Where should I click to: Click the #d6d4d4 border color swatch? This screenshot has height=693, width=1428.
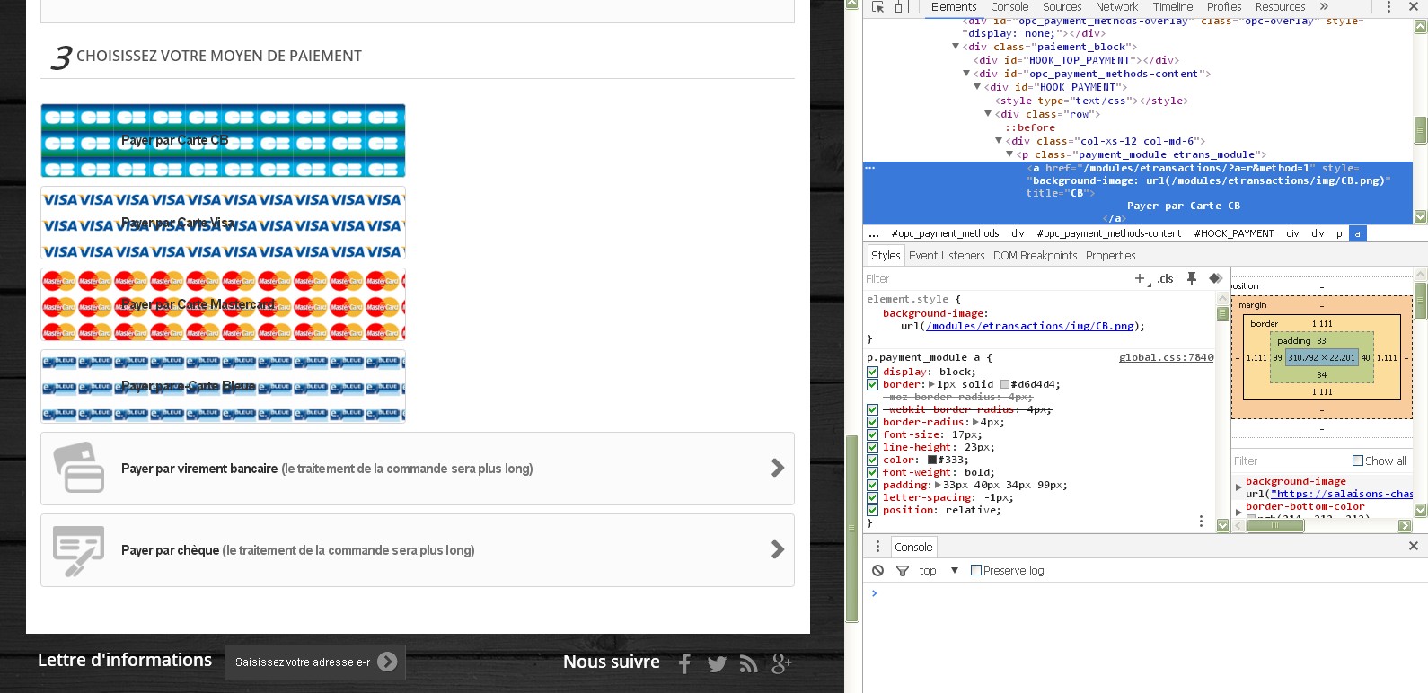coord(1004,384)
